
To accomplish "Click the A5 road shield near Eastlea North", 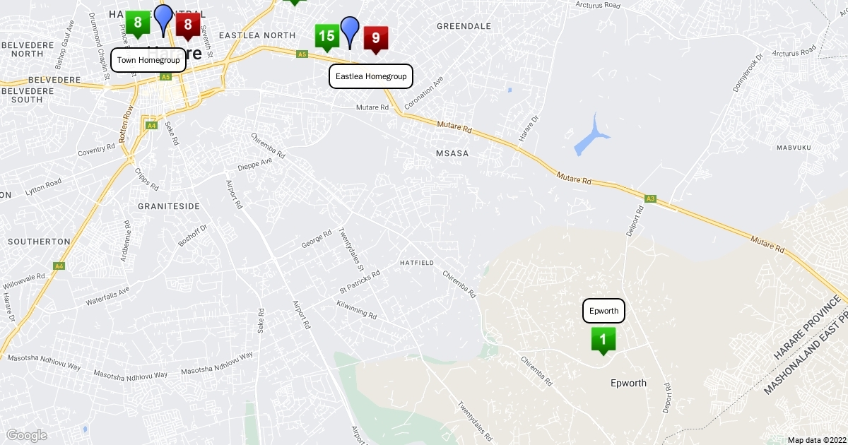I will click(x=302, y=54).
